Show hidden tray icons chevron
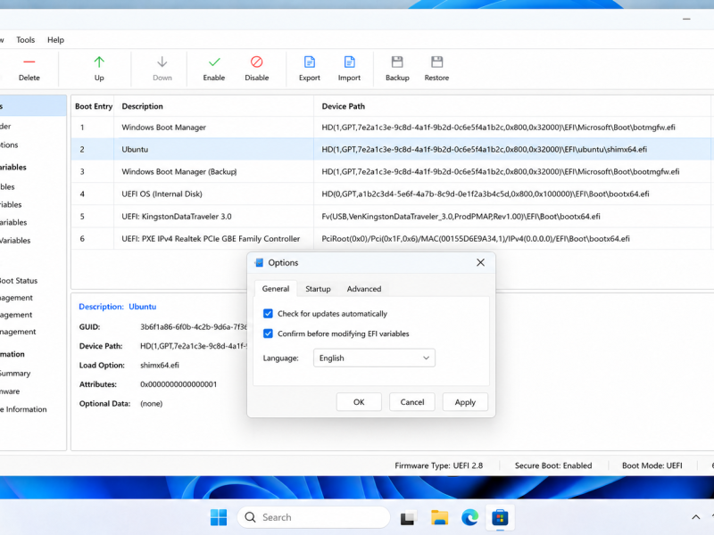The width and height of the screenshot is (714, 535). (x=696, y=517)
